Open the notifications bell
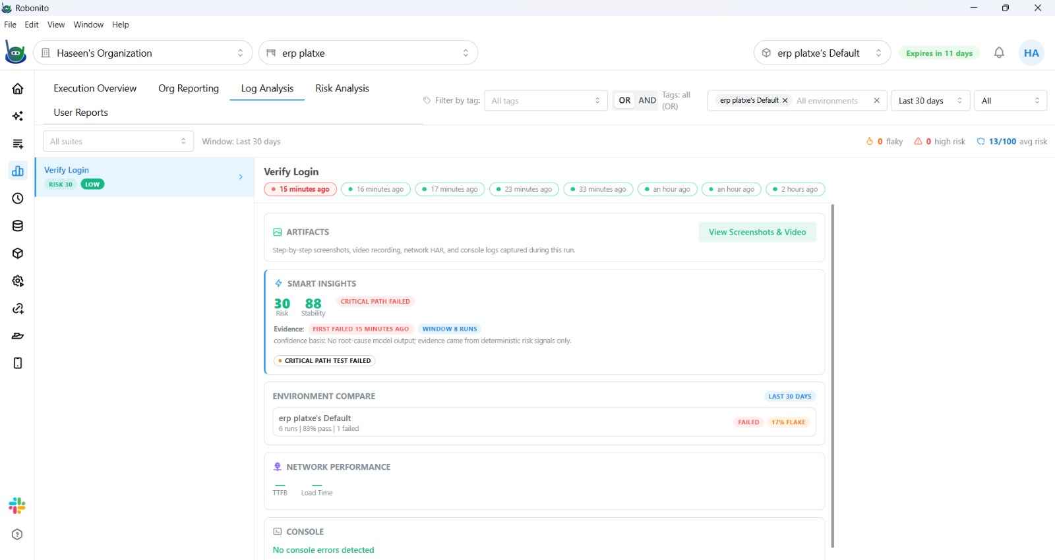The width and height of the screenshot is (1055, 560). pyautogui.click(x=999, y=53)
